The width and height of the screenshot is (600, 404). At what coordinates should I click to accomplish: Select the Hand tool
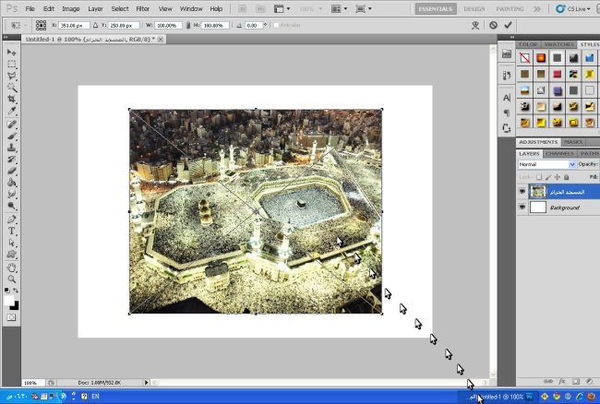click(11, 267)
